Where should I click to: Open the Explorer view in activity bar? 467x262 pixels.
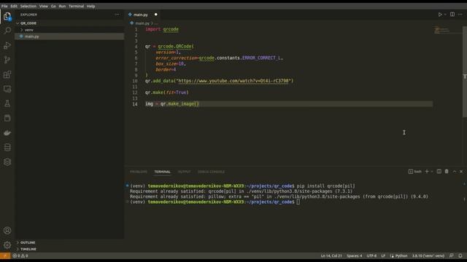pos(7,16)
